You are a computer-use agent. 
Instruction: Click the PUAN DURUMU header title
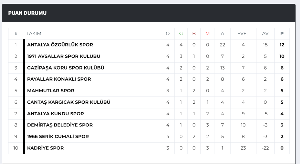click(x=27, y=13)
